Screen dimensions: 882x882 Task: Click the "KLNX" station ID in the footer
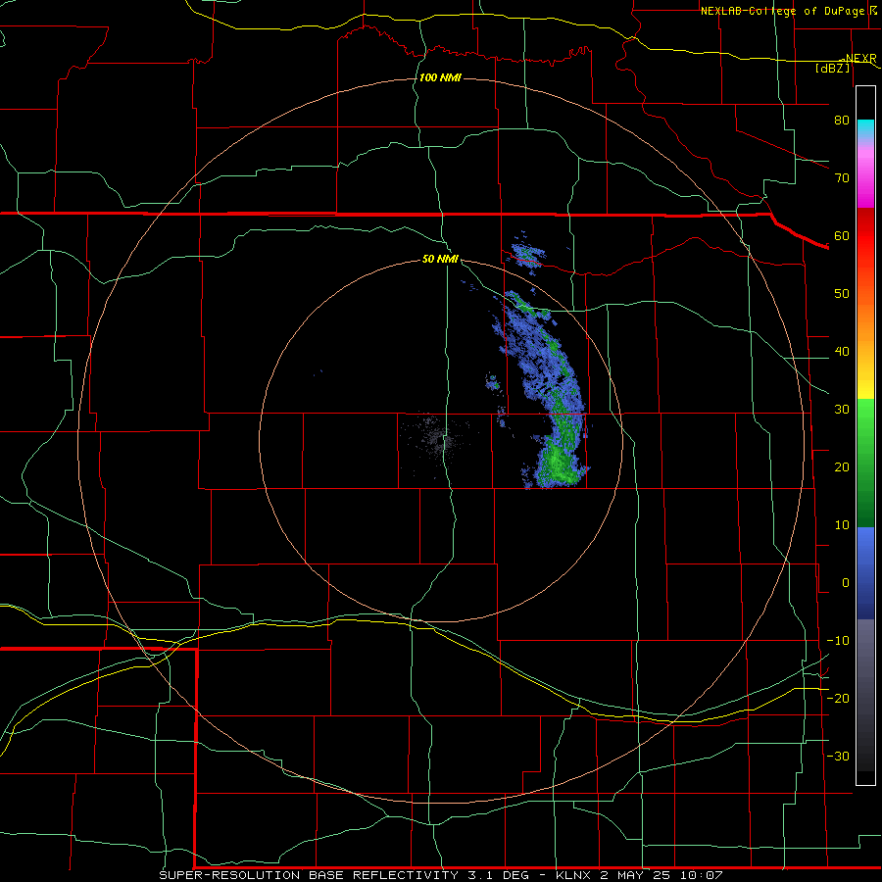(573, 875)
